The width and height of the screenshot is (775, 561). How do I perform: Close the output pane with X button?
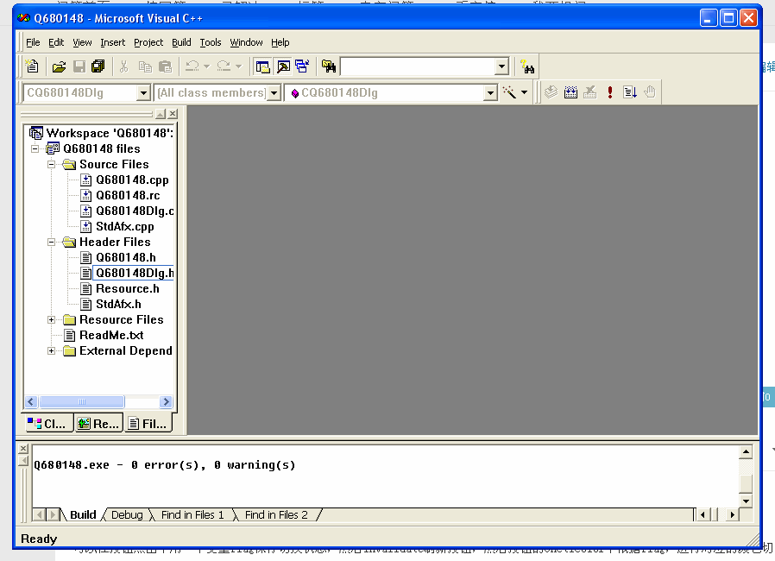(23, 449)
